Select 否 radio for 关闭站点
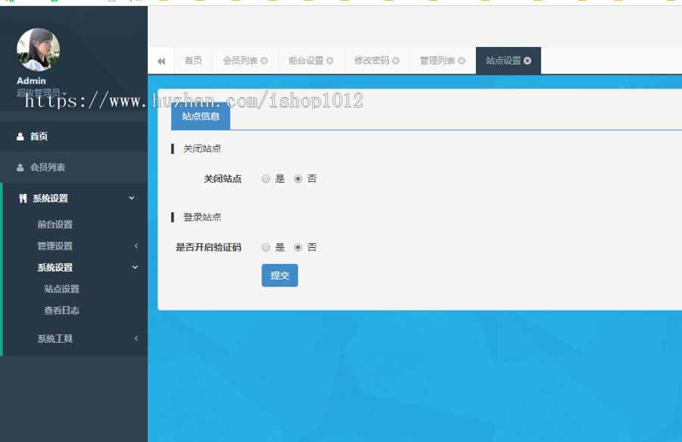682x442 pixels. tap(299, 178)
